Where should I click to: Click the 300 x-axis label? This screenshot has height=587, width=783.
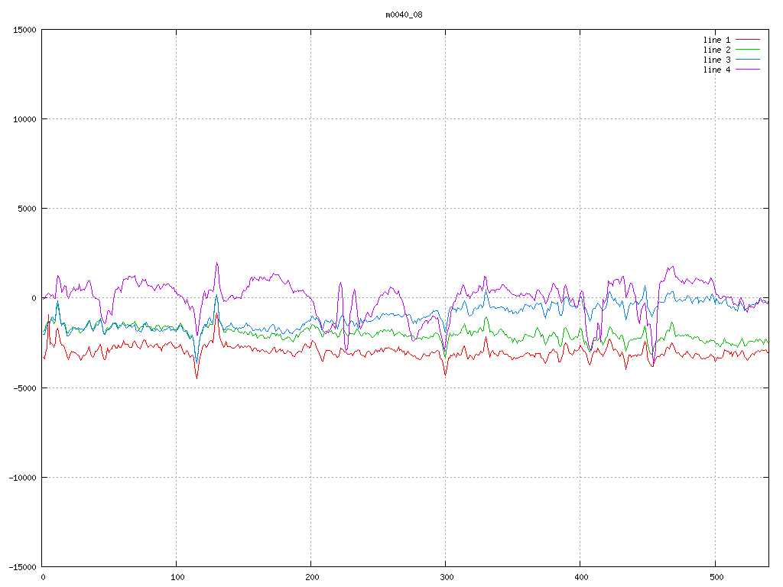(447, 578)
